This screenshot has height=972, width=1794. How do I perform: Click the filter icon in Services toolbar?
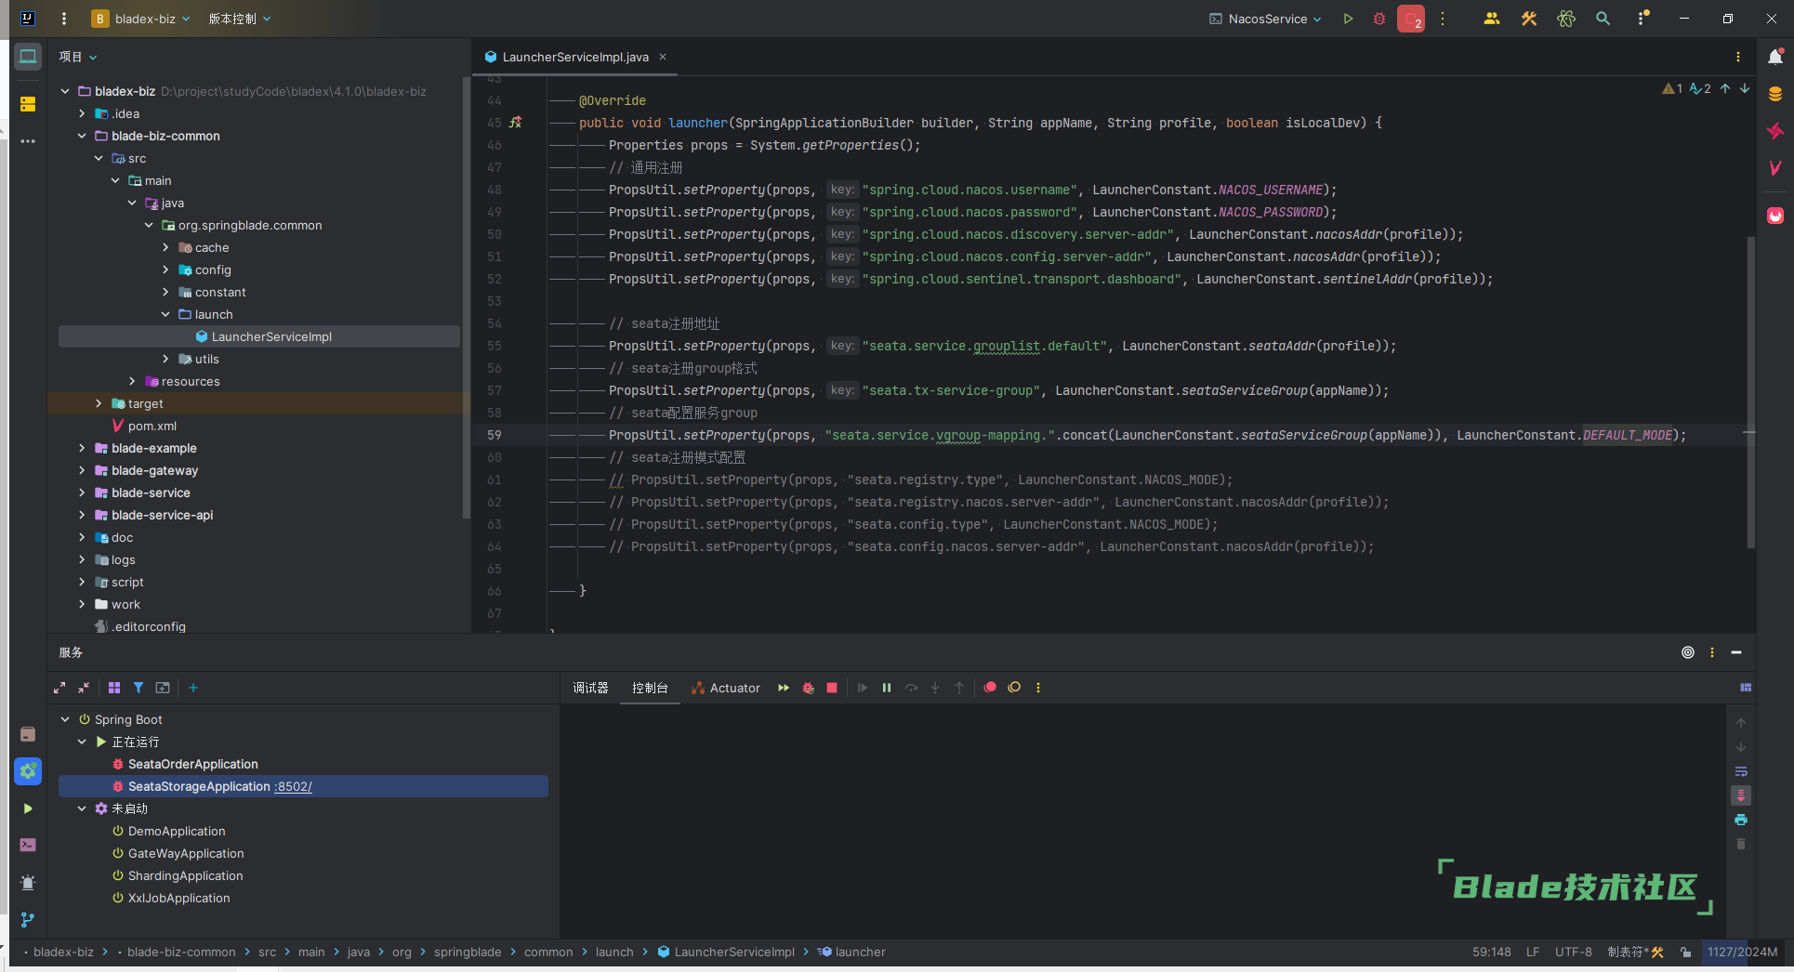[x=139, y=688]
